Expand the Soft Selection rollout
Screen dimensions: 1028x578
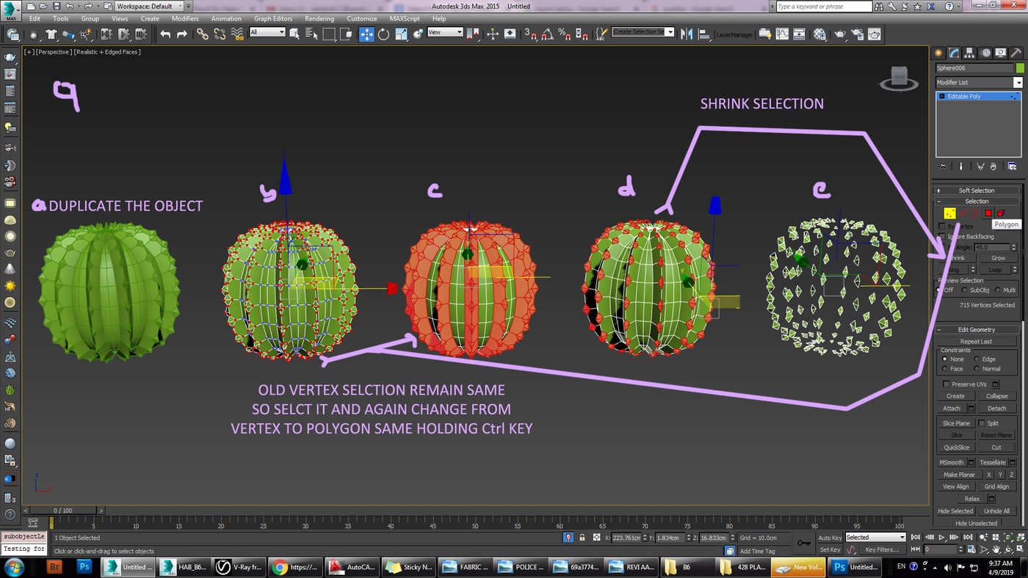[x=977, y=190]
